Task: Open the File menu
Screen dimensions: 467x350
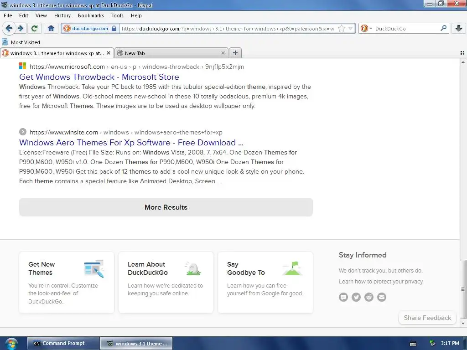Action: point(8,15)
